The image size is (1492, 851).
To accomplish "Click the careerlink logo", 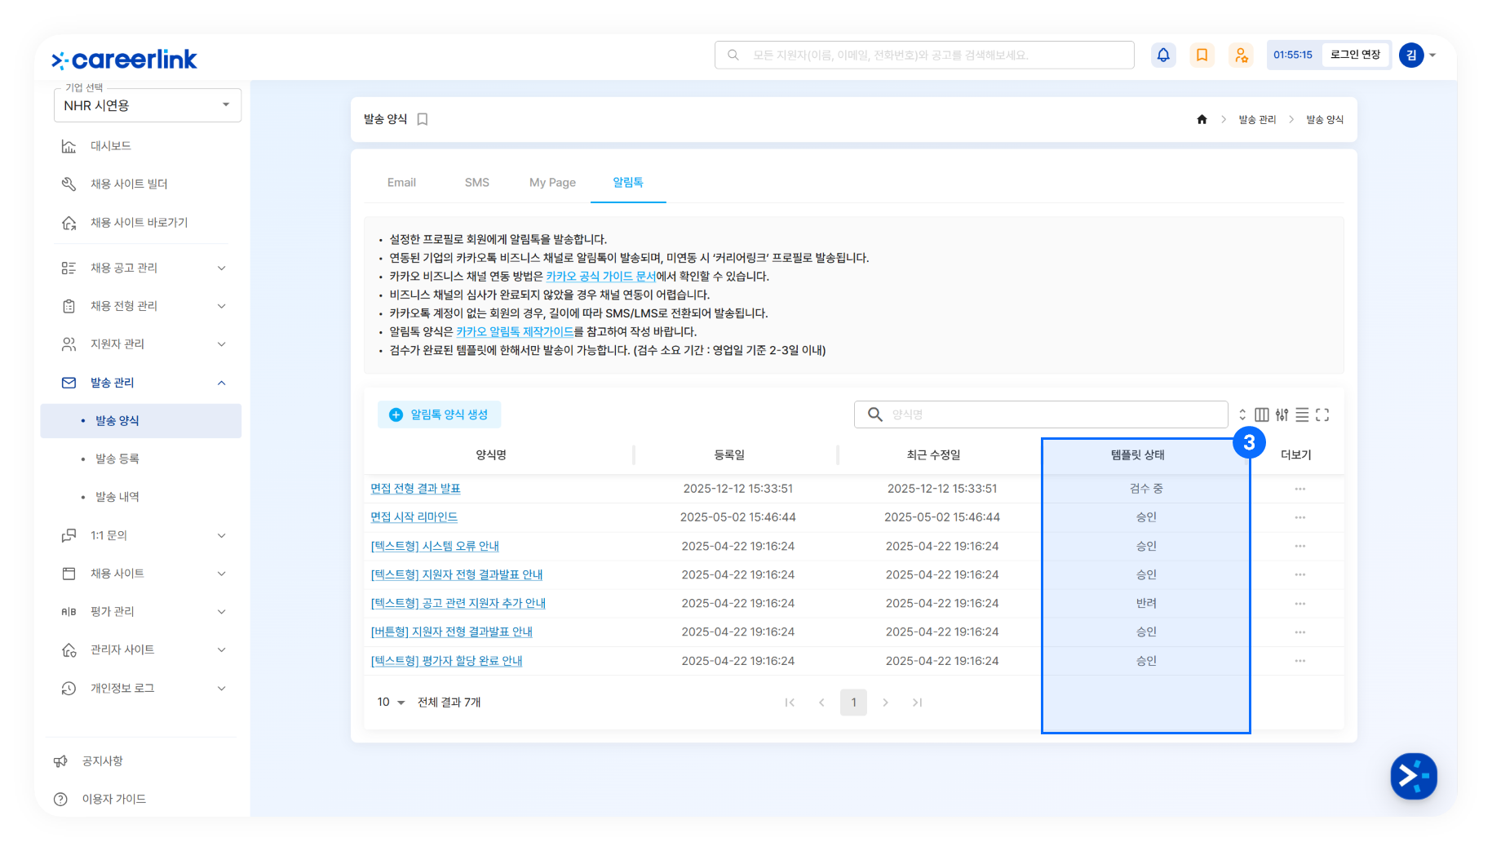I will (124, 60).
